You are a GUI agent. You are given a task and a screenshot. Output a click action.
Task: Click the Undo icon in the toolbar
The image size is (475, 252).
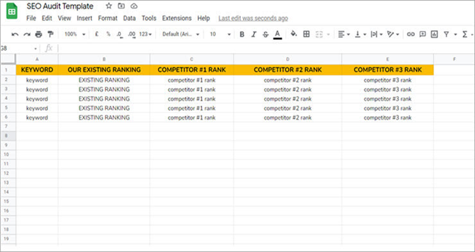click(x=15, y=34)
